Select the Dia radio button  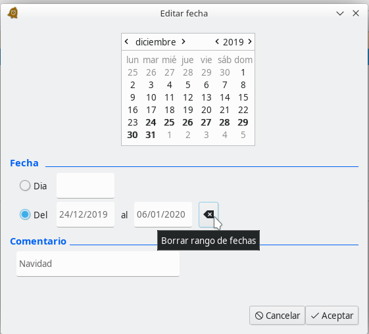click(25, 185)
